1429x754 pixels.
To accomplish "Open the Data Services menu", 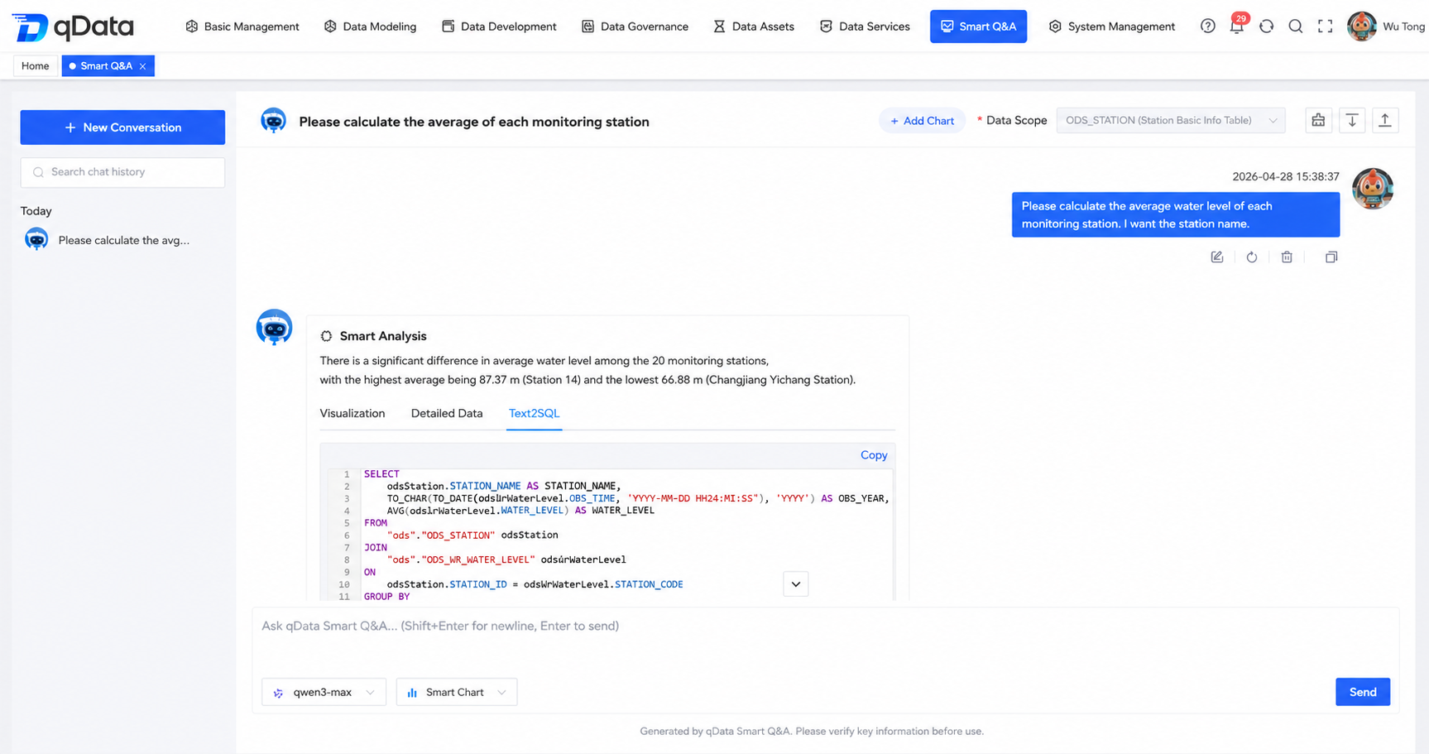I will pos(865,26).
